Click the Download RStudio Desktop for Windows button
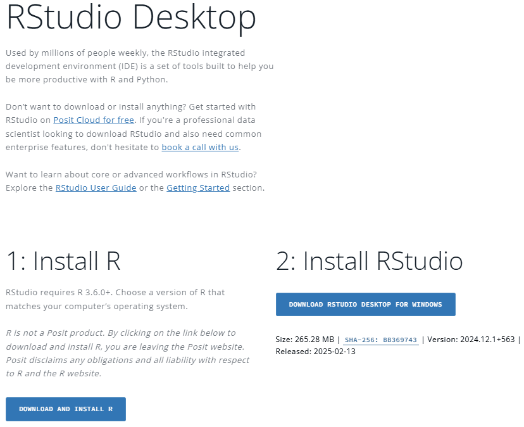This screenshot has width=524, height=427. pyautogui.click(x=365, y=304)
